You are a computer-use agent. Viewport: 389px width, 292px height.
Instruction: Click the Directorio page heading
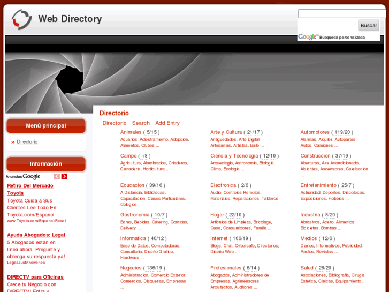tap(114, 113)
